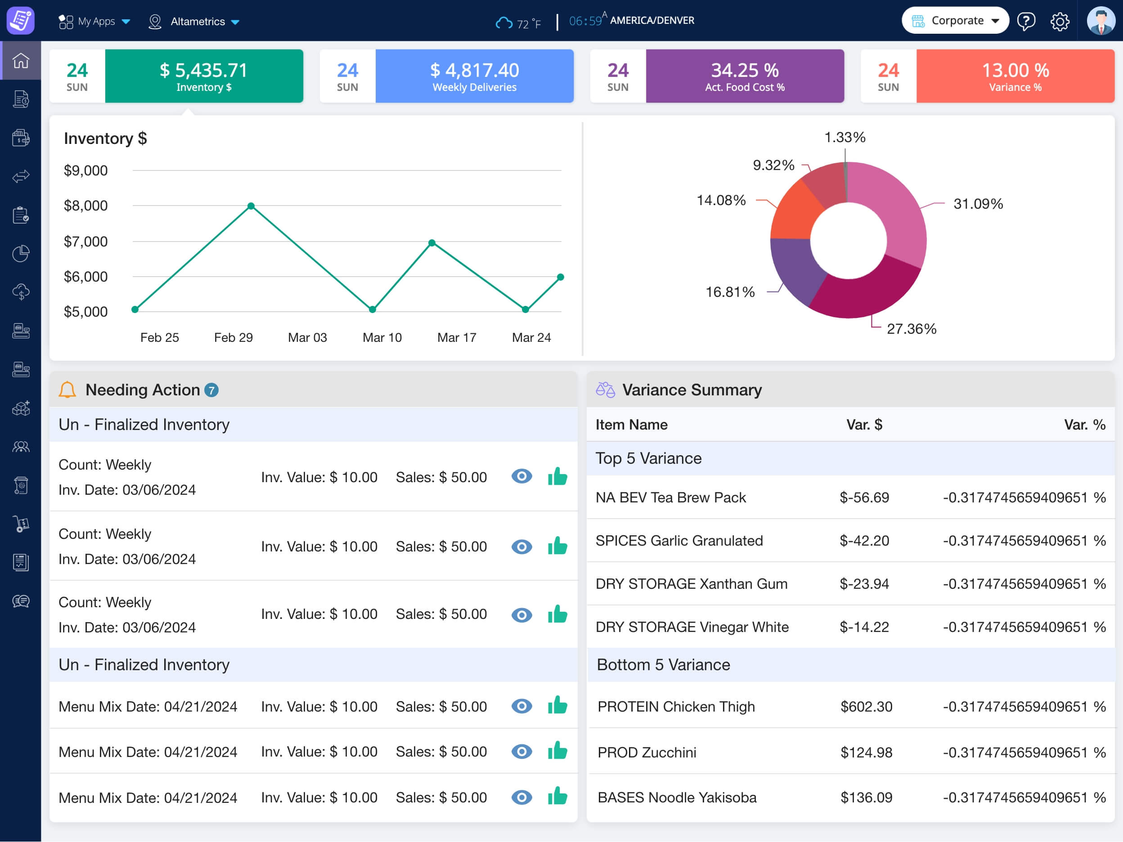Open the pie chart reports sidebar icon
Screen dimensions: 1123x842
21,253
